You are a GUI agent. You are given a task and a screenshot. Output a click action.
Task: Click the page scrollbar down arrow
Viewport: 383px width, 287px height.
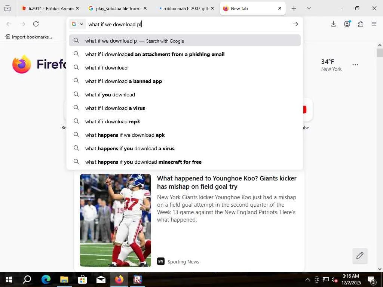tap(380, 269)
